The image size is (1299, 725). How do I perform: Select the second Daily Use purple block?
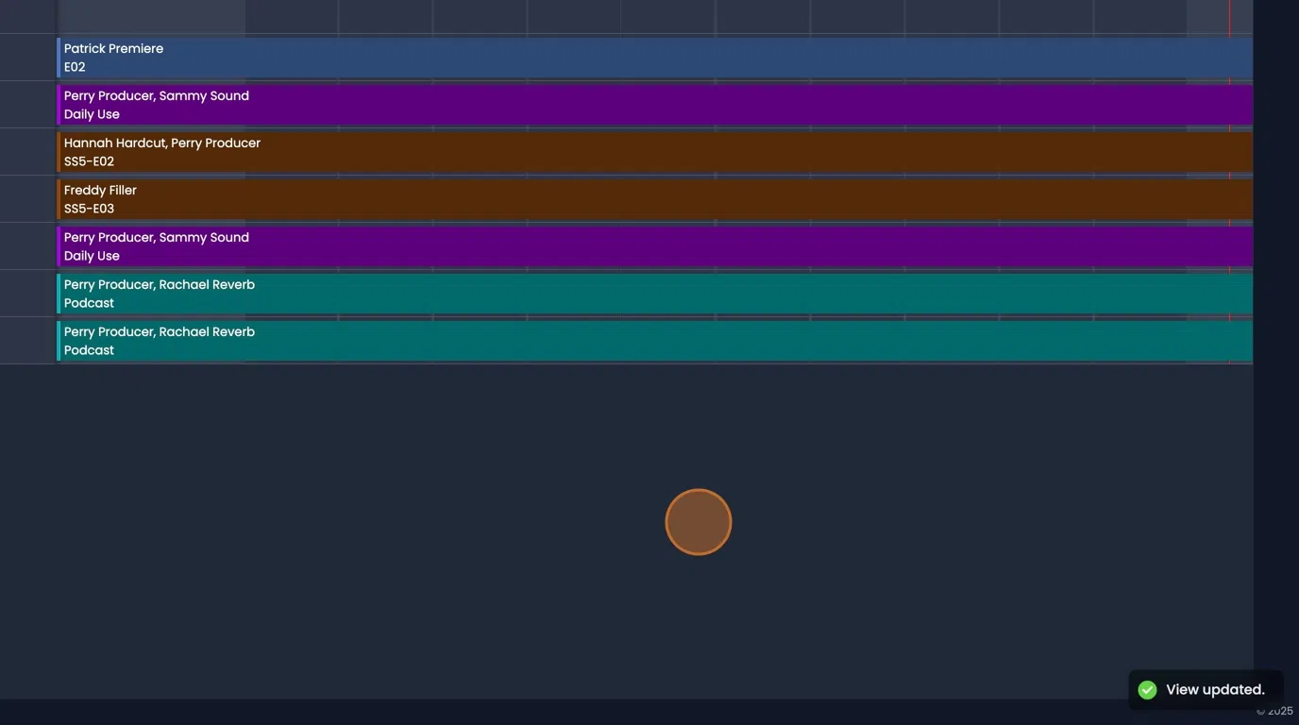tap(566, 245)
